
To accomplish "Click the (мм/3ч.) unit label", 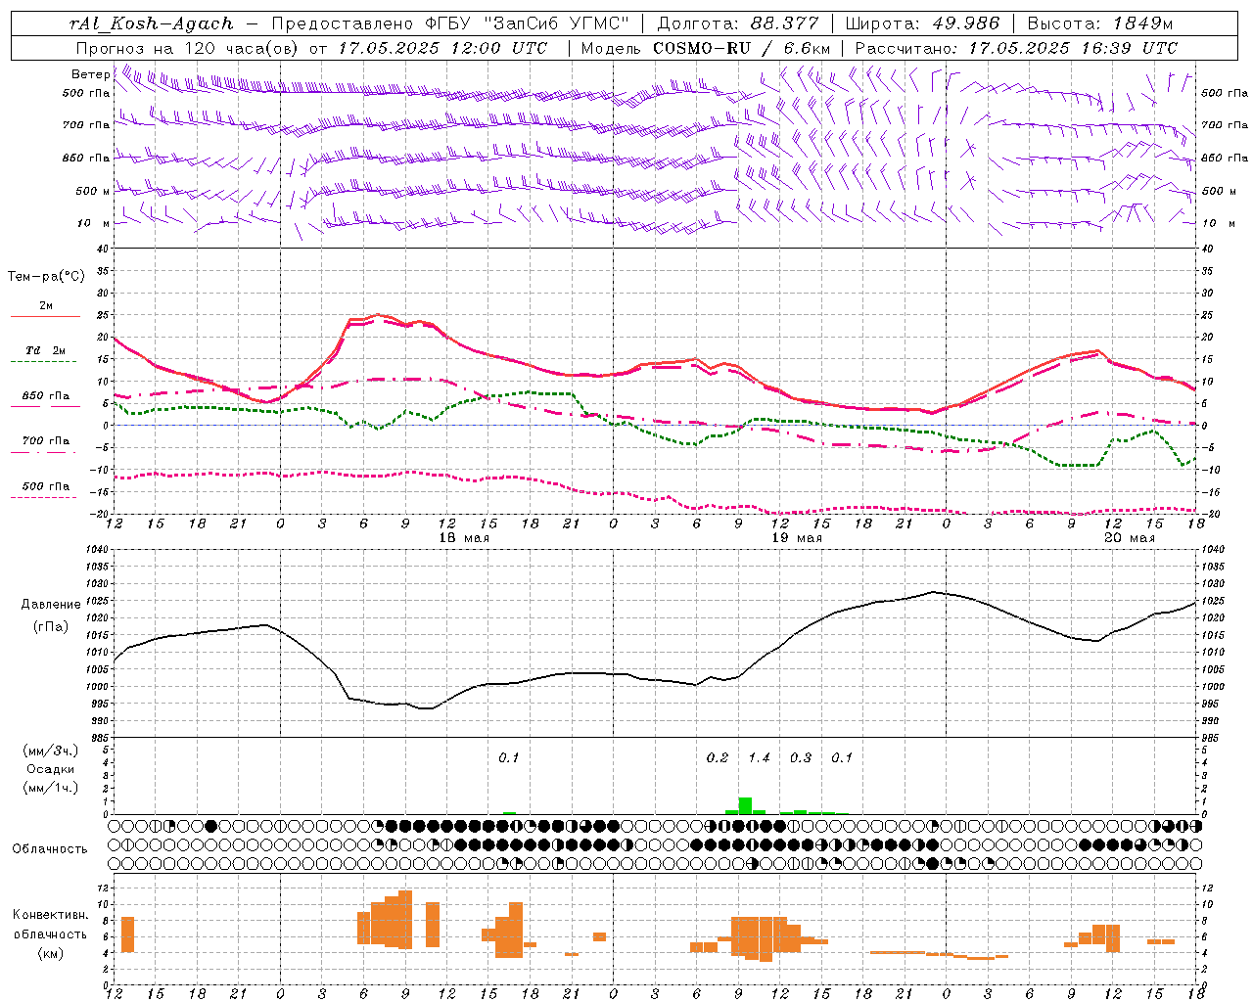I will (x=51, y=751).
